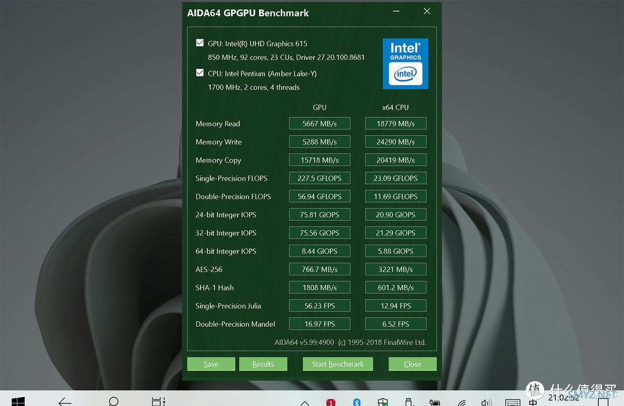Uncheck the CPU Intel Pentium checkbox
The height and width of the screenshot is (406, 624).
tap(200, 73)
